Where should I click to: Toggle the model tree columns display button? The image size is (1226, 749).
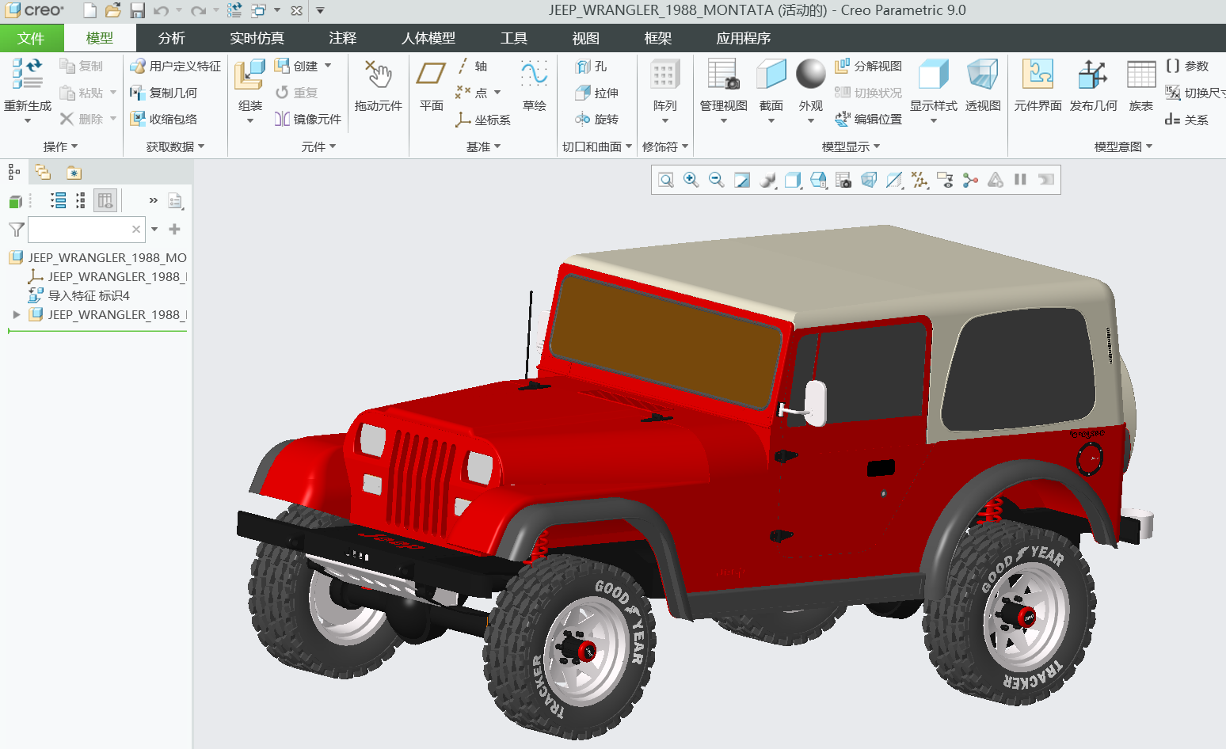tap(105, 200)
